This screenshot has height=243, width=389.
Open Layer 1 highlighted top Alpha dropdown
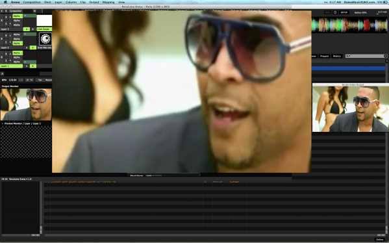tap(18, 53)
